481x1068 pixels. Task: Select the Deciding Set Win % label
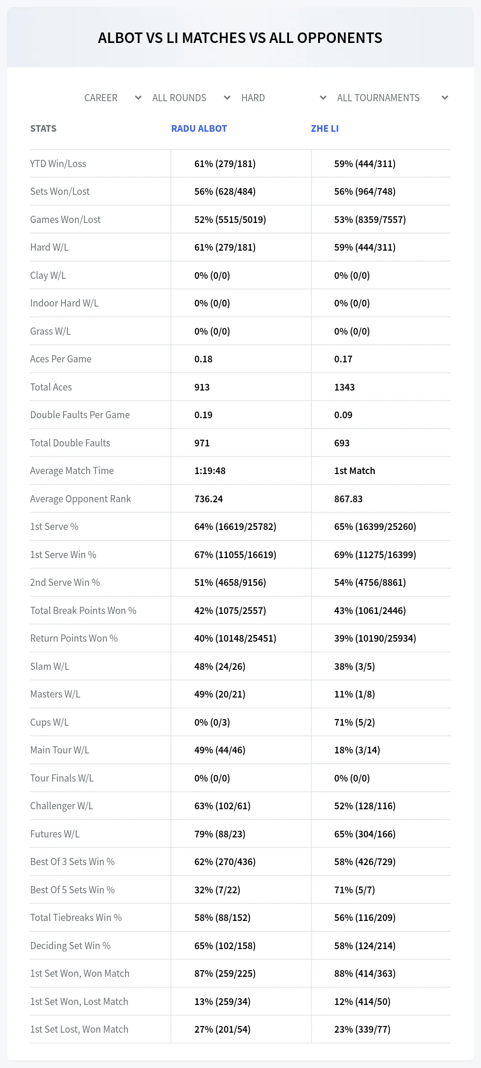[x=70, y=946]
